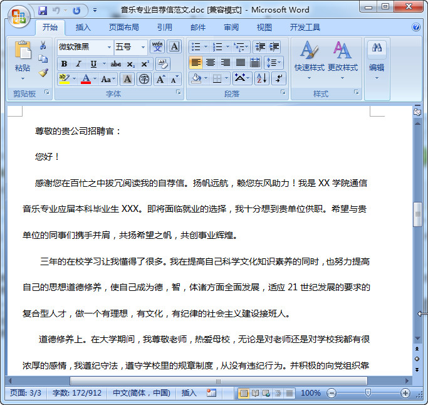Image resolution: width=428 pixels, height=405 pixels.
Task: Switch to the 引用 tab
Action: [x=165, y=28]
